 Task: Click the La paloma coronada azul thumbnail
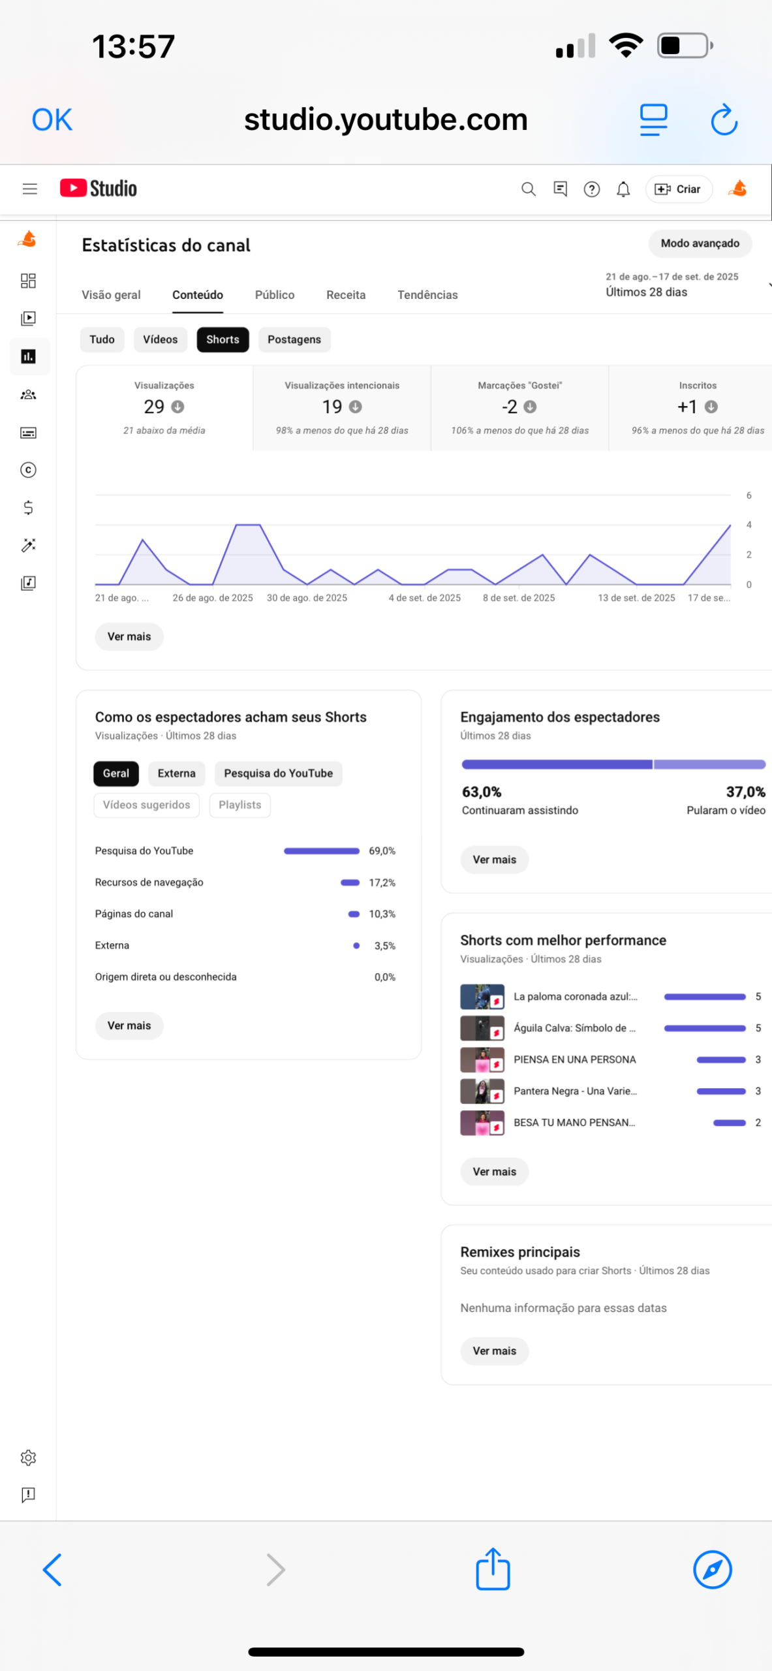[482, 997]
